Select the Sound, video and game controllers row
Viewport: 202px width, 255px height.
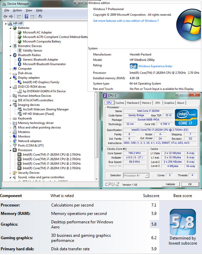click(41, 177)
